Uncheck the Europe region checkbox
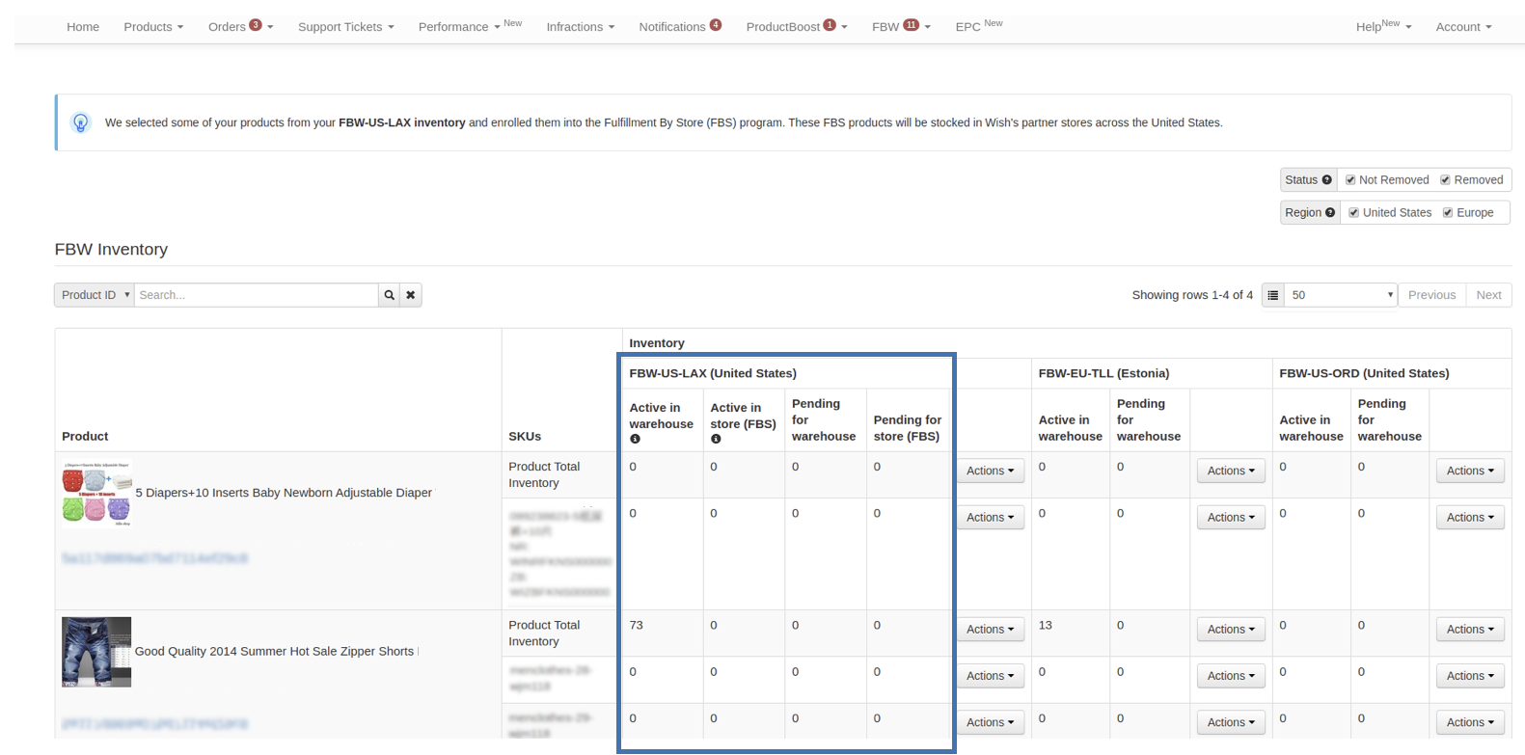The width and height of the screenshot is (1525, 755). pyautogui.click(x=1448, y=213)
